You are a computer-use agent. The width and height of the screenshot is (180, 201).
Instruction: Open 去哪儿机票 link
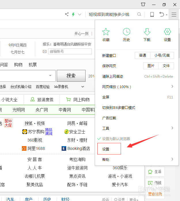[x=35, y=176]
